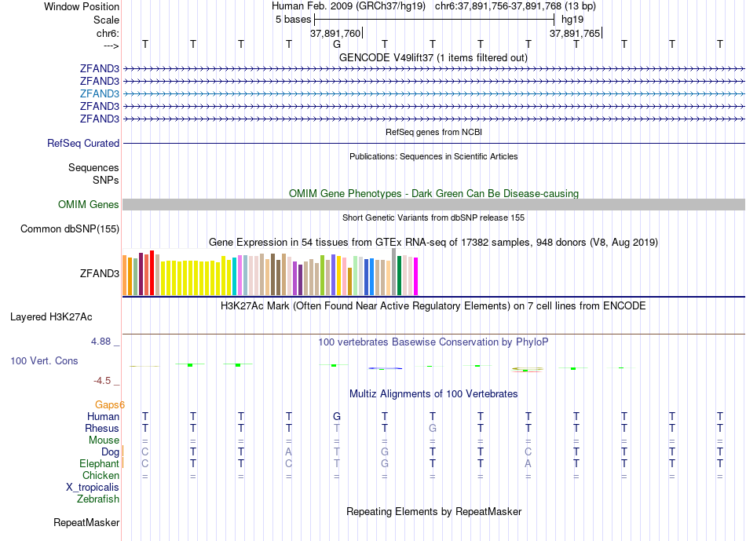Click the X_tropicalis species label
Image resolution: width=746 pixels, height=541 pixels.
93,488
